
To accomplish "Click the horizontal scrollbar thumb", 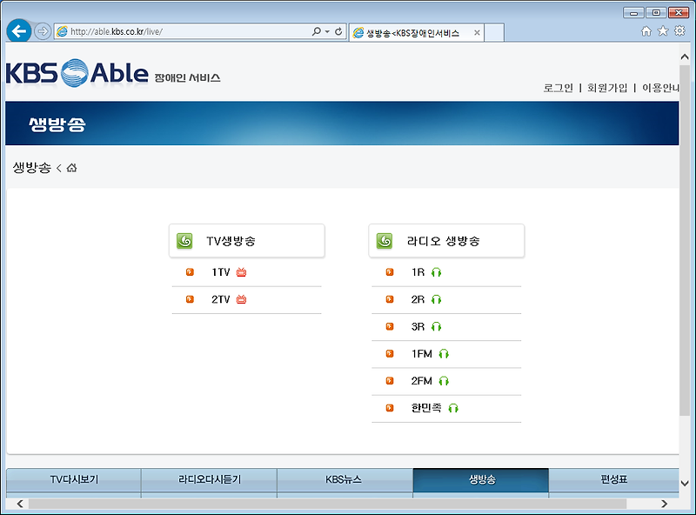I will 328,504.
